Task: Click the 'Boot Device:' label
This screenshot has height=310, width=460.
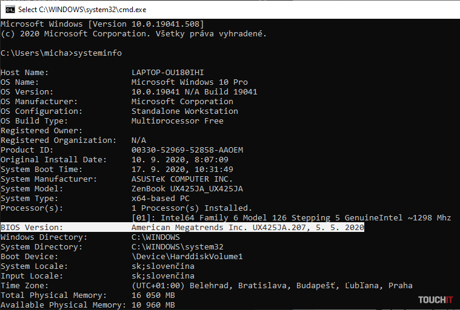Action: [x=29, y=256]
